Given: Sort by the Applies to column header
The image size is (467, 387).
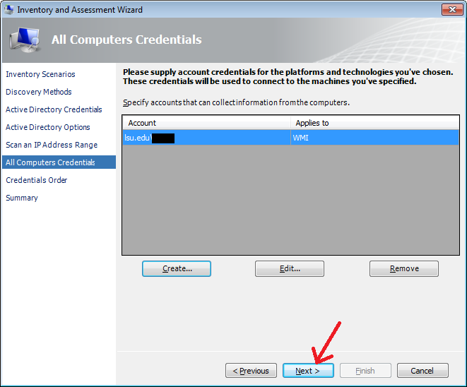Looking at the screenshot, I should pos(374,123).
